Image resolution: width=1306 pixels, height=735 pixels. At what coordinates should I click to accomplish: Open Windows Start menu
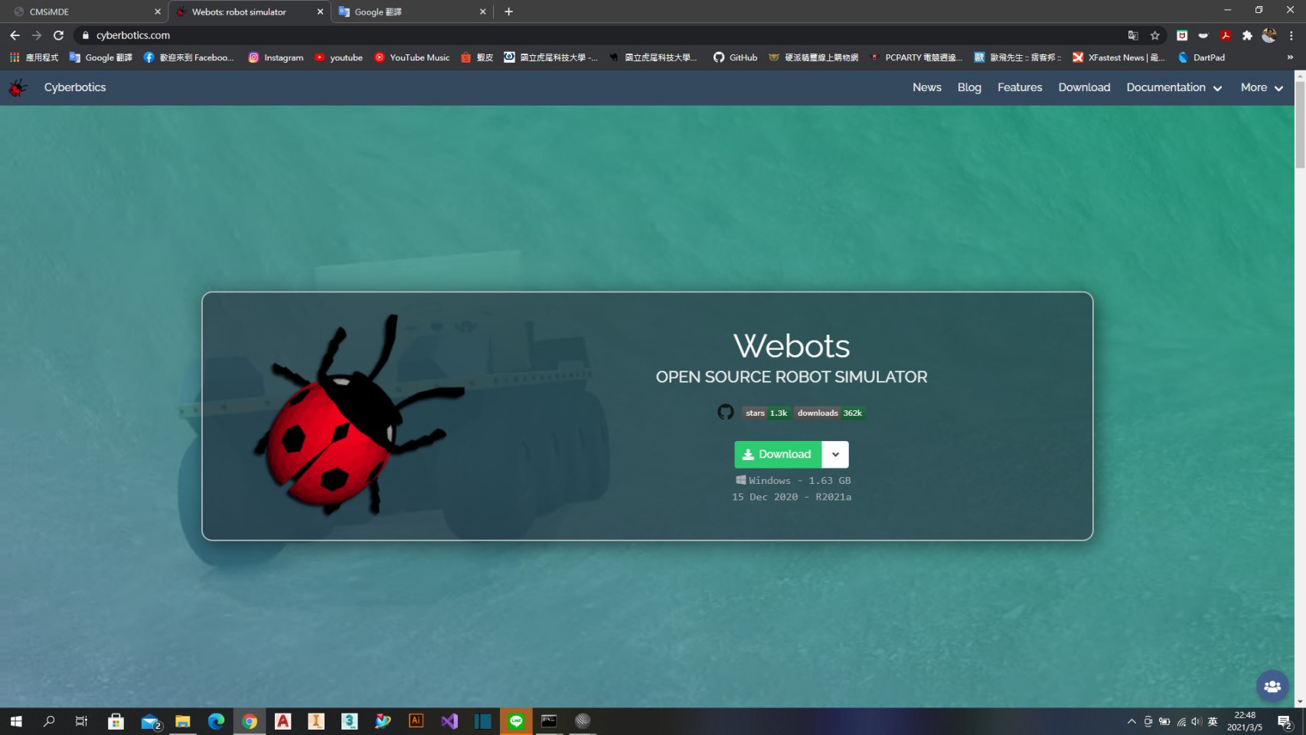(x=16, y=721)
